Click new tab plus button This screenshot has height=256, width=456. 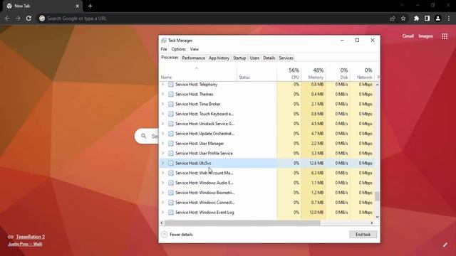pyautogui.click(x=90, y=6)
